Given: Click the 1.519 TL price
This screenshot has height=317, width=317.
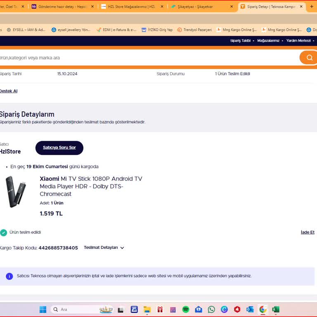Looking at the screenshot, I should (51, 213).
